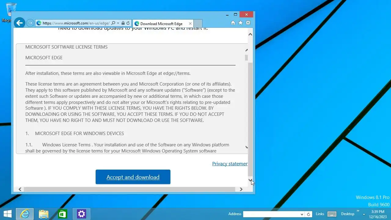Open the Tools gear menu
Viewport: 391px width, 220px height.
pos(248,23)
